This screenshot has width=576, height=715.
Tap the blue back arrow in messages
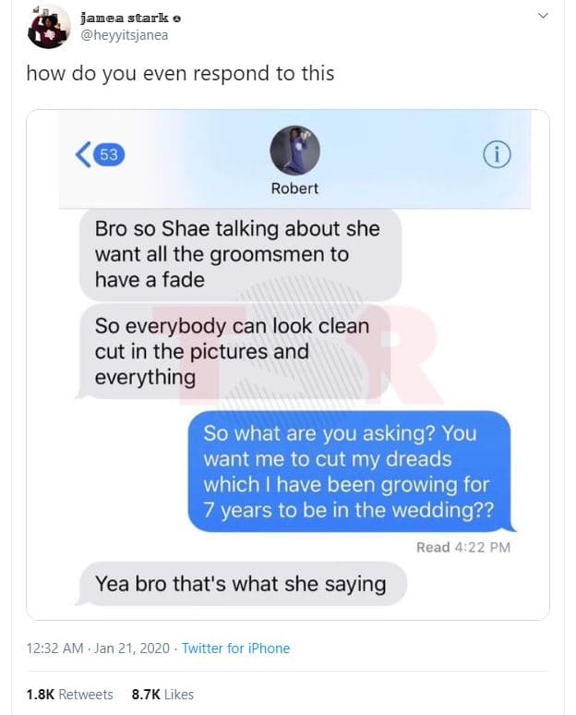(x=82, y=154)
